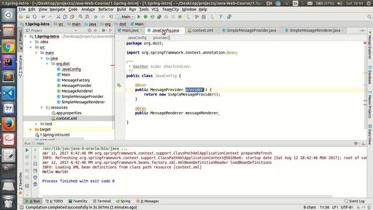Click the Search Everywhere magnifier at toolbar right
Screen dimensions: 373x210
coord(369,17)
